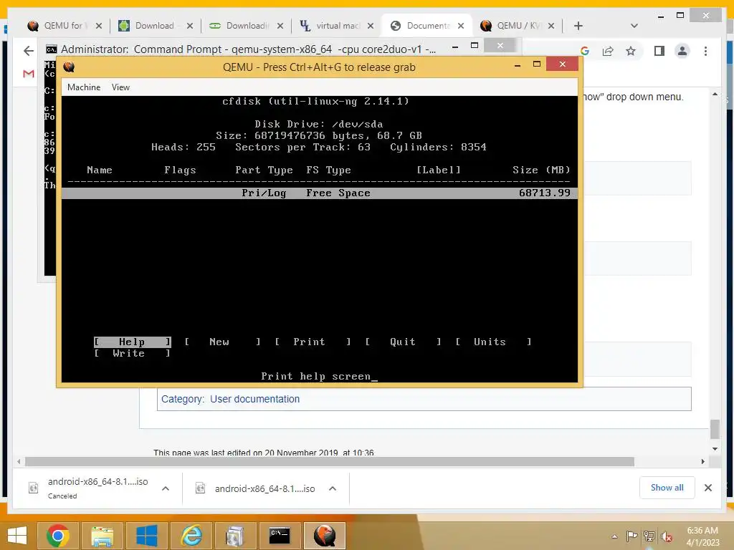The height and width of the screenshot is (550, 734).
Task: Open the Chrome three-dot menu
Action: (x=705, y=51)
